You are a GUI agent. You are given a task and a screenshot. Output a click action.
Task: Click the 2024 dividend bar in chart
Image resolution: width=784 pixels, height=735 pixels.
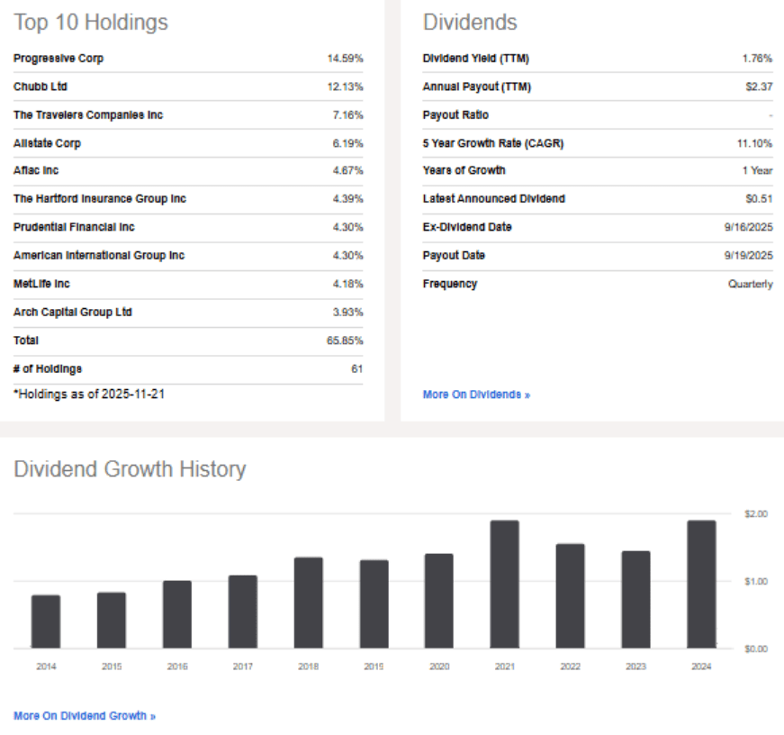701,584
